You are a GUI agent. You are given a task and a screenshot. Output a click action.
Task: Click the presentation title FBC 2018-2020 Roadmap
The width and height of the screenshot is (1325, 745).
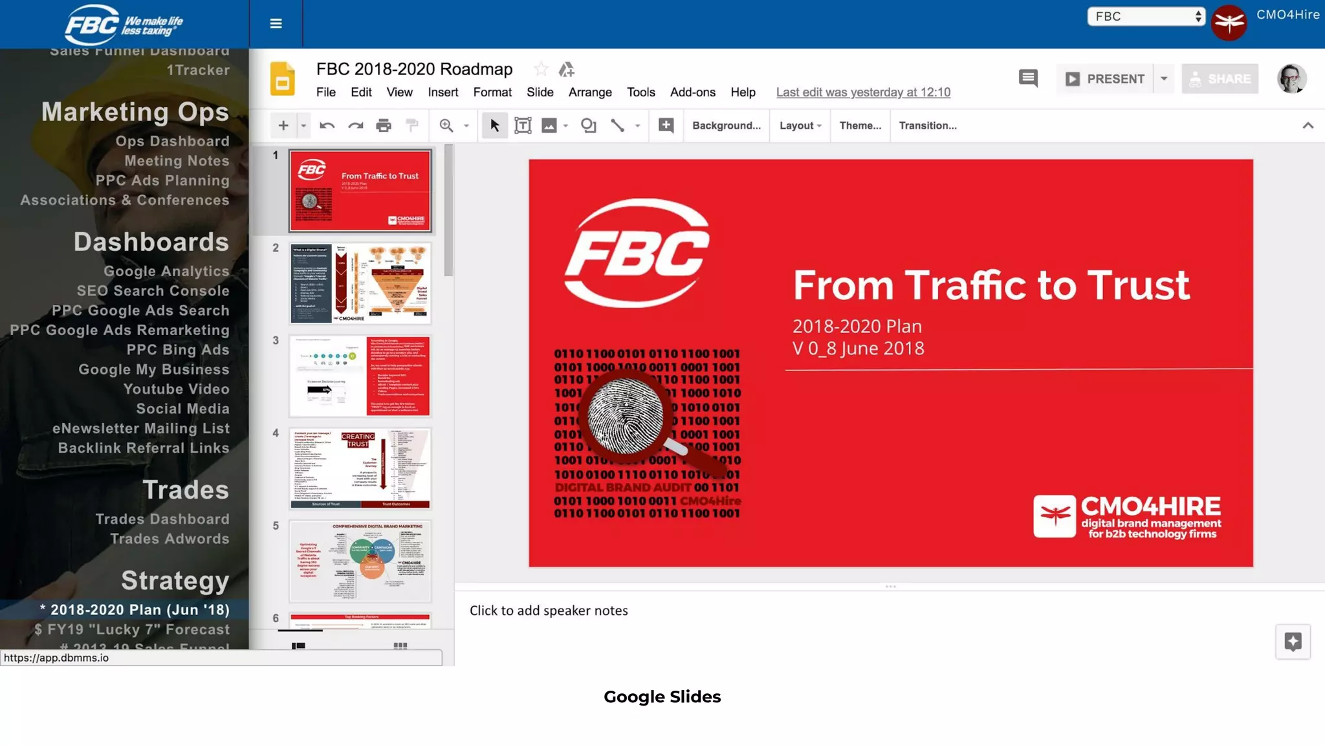414,69
